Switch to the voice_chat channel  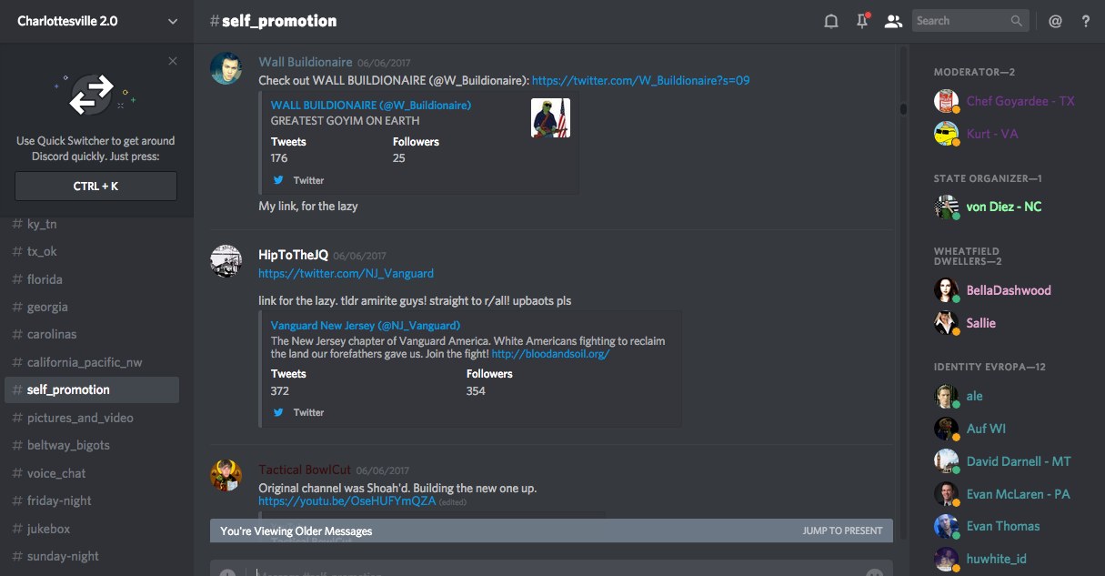[x=56, y=473]
